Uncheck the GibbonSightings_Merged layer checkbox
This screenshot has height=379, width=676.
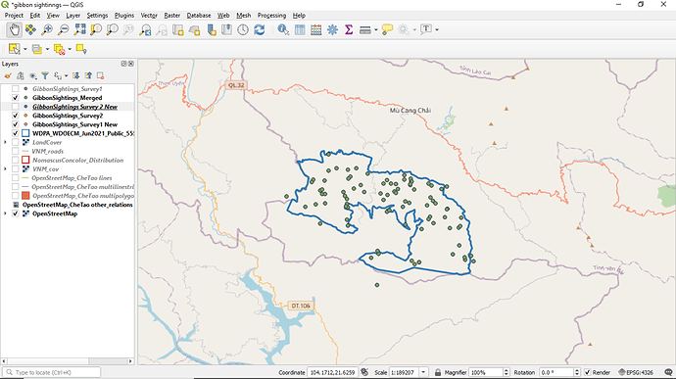[x=15, y=98]
